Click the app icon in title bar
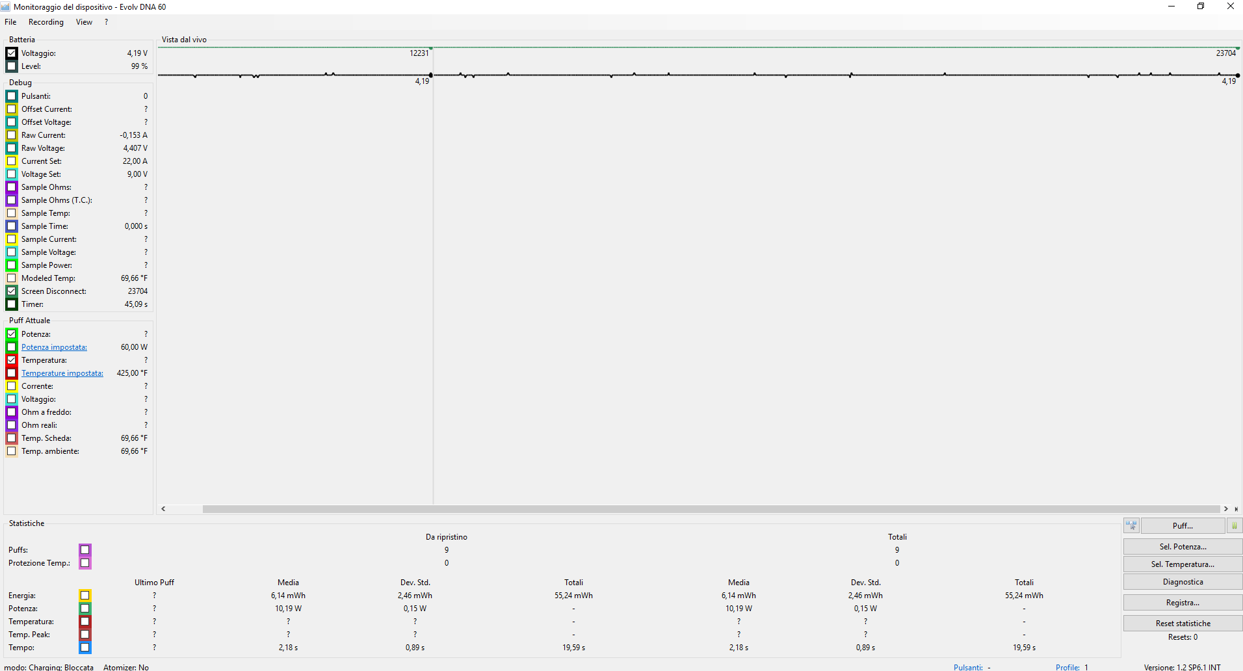The width and height of the screenshot is (1243, 671). pyautogui.click(x=6, y=7)
